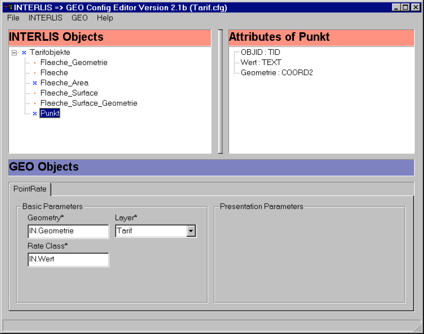Open the Layer dropdown arrow
The width and height of the screenshot is (424, 334).
(x=191, y=231)
